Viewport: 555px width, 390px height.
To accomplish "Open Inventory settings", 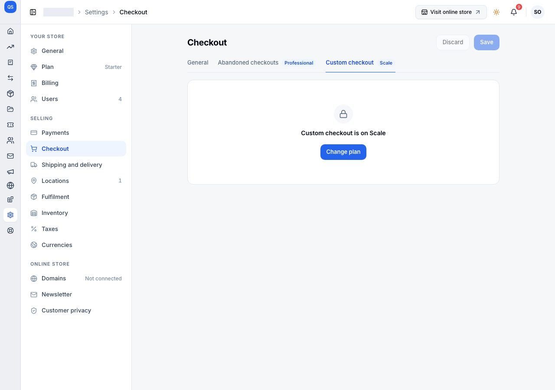I will click(x=76, y=213).
